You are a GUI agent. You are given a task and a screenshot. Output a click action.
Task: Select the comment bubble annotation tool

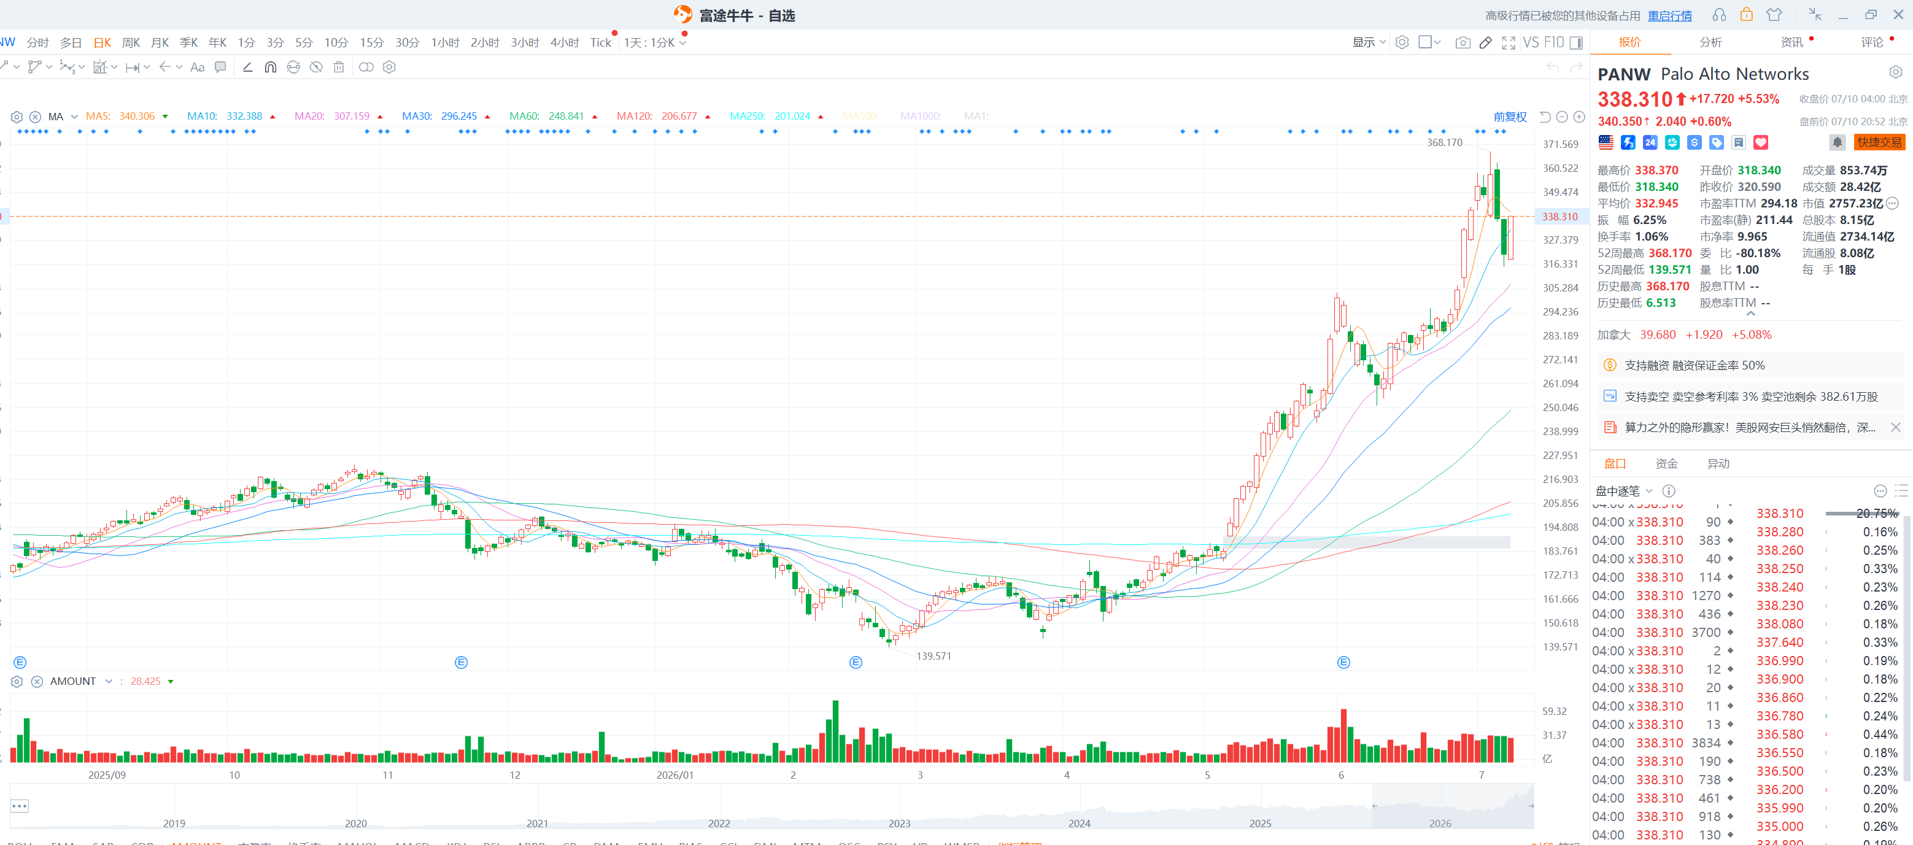click(220, 67)
